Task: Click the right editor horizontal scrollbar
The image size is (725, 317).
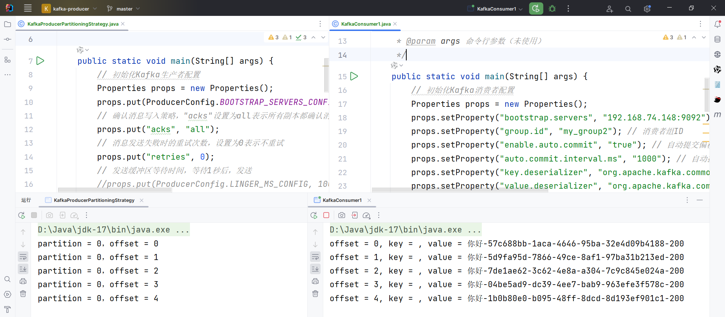Action: [460, 190]
